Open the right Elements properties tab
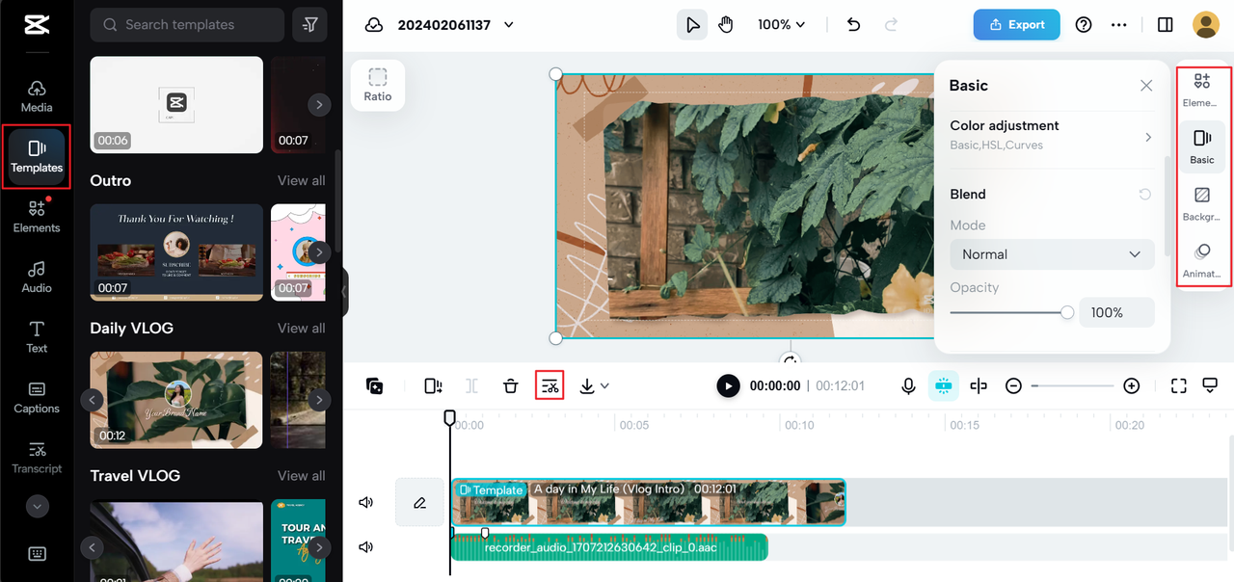This screenshot has width=1234, height=582. (1202, 89)
